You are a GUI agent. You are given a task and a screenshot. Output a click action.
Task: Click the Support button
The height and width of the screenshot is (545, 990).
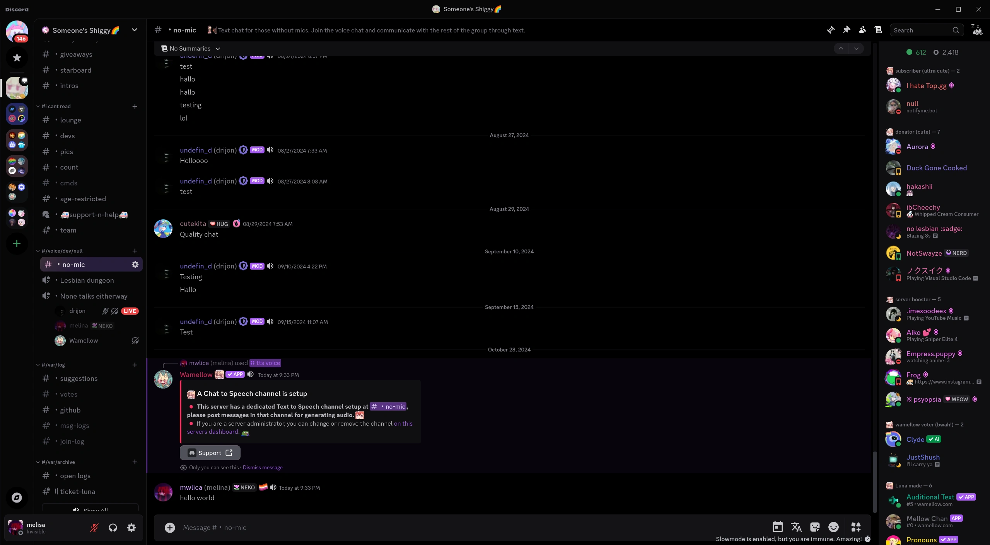[210, 453]
